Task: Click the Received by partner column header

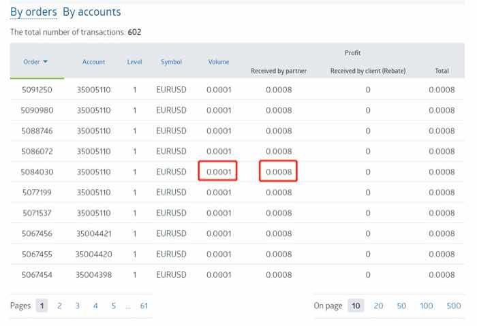Action: click(279, 71)
